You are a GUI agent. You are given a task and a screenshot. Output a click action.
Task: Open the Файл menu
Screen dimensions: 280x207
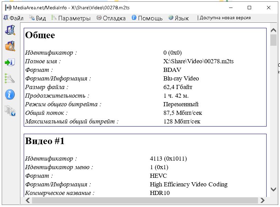coord(14,18)
